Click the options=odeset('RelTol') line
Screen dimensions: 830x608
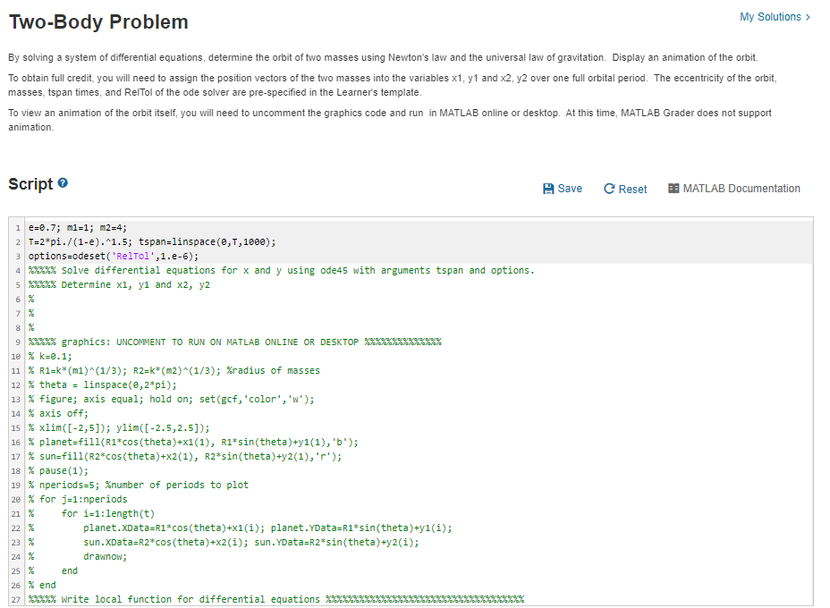click(107, 256)
